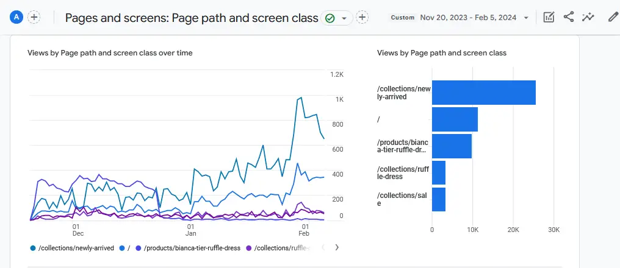Open Insights sparkline icon
Image resolution: width=620 pixels, height=268 pixels.
click(588, 17)
